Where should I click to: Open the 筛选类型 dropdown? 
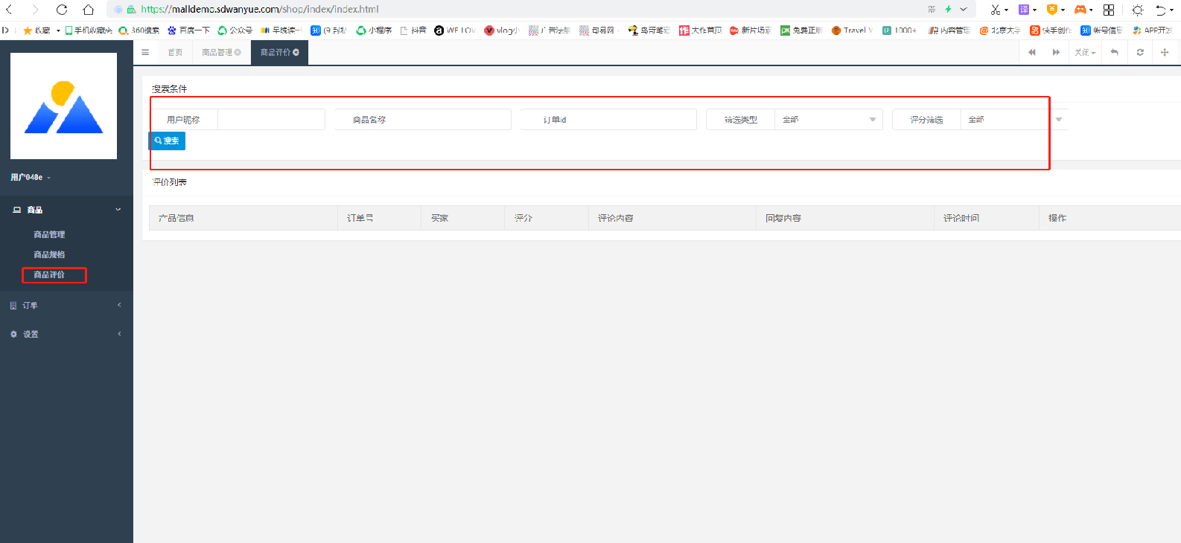(829, 120)
